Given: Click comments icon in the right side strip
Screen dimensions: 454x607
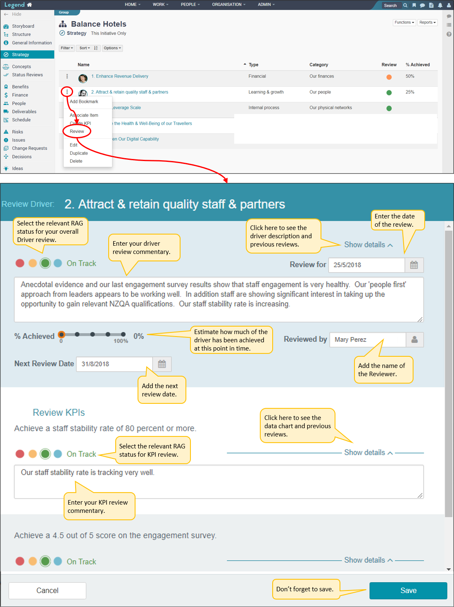Looking at the screenshot, I should 449,17.
